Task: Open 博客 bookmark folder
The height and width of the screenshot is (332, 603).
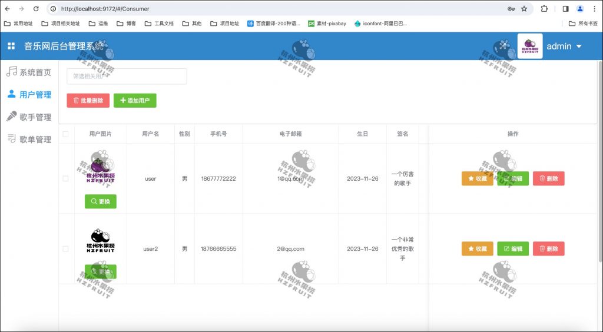Action: [x=127, y=24]
